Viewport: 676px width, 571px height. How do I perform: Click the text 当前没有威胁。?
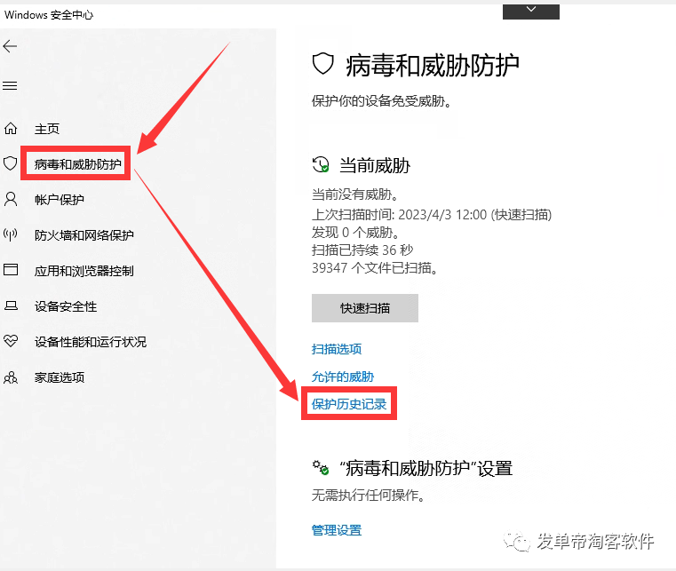[x=354, y=194]
